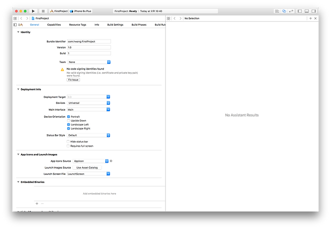This screenshot has width=331, height=229.
Task: Collapse the Identity section
Action: pyautogui.click(x=18, y=32)
